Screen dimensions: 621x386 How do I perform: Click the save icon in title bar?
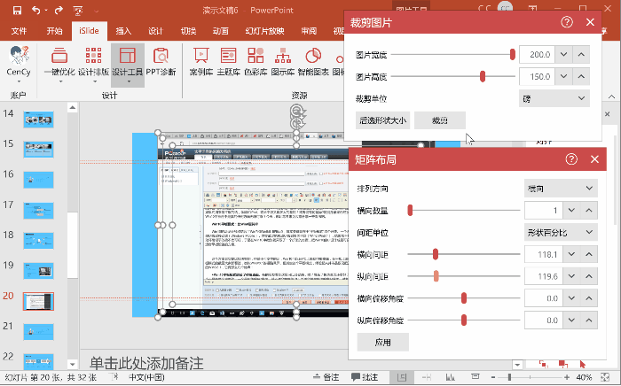point(16,11)
